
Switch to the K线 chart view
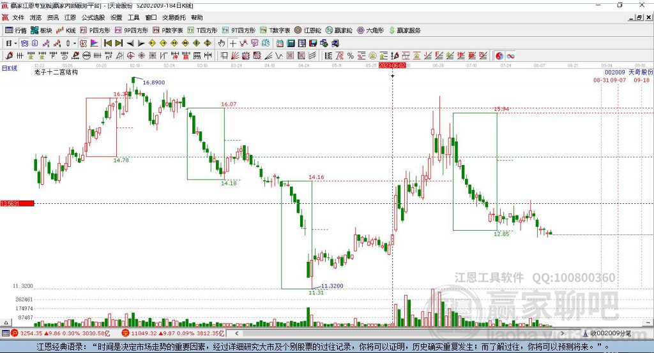pos(66,31)
